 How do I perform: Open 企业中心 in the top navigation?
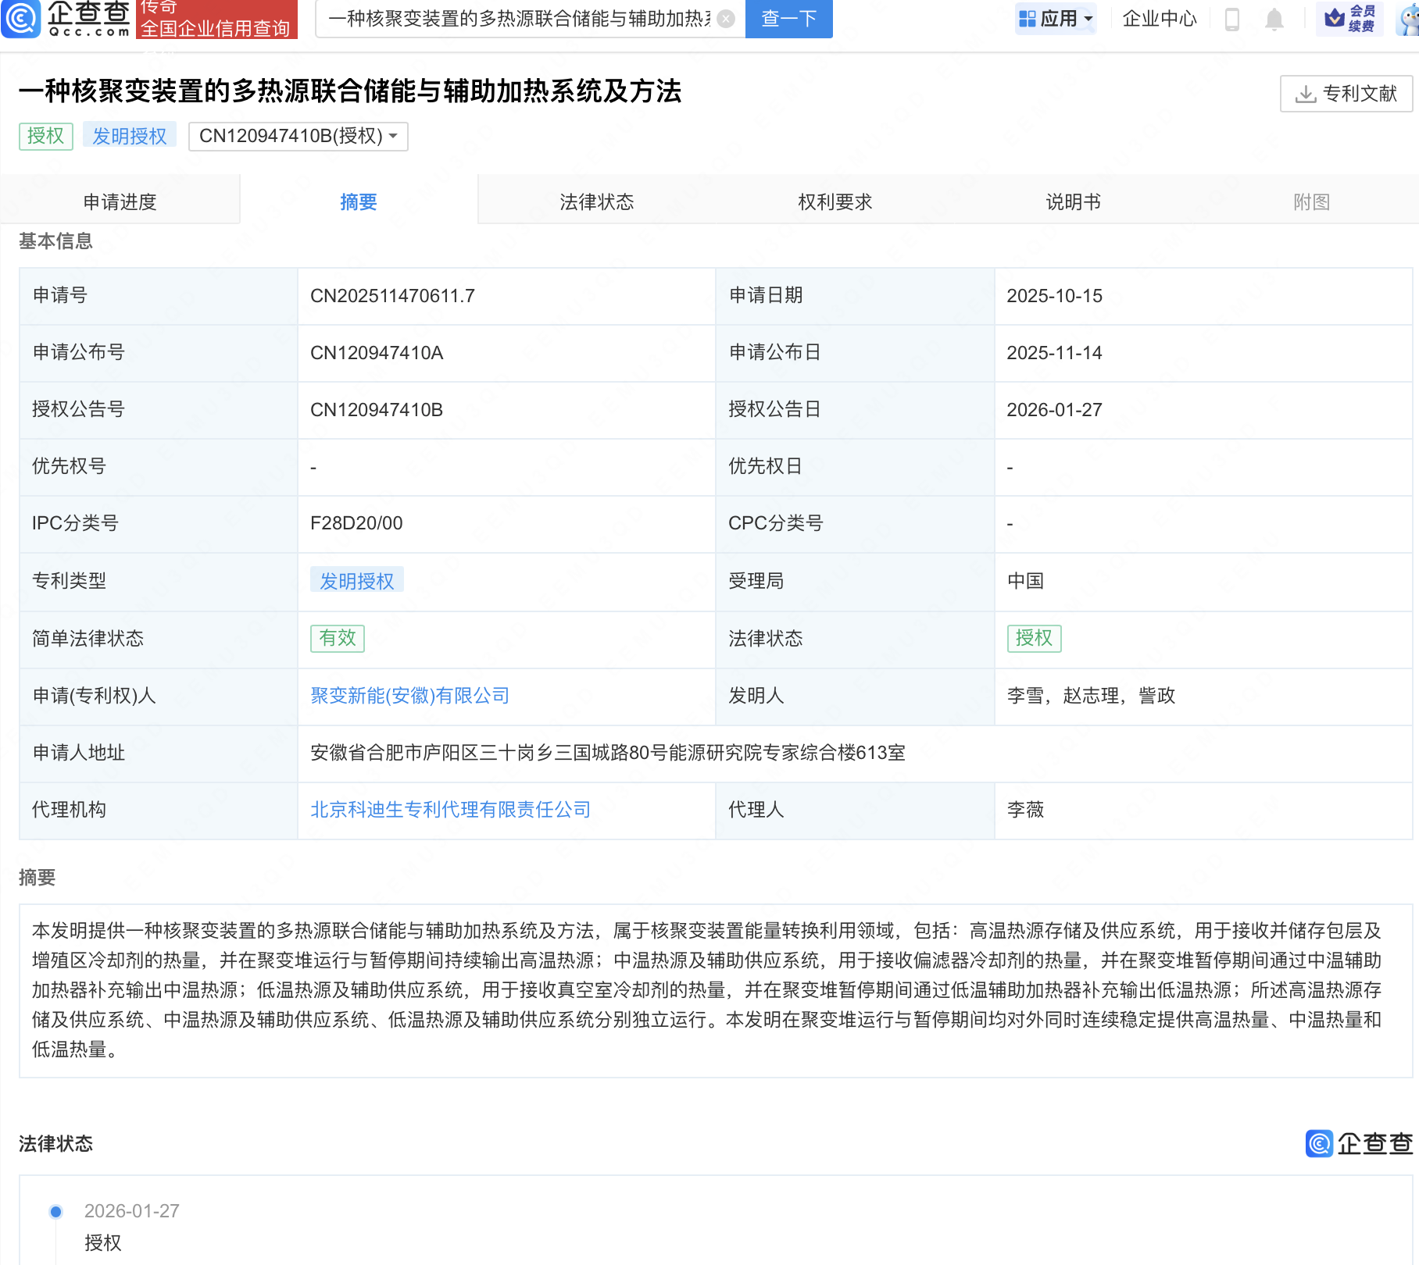1159,19
